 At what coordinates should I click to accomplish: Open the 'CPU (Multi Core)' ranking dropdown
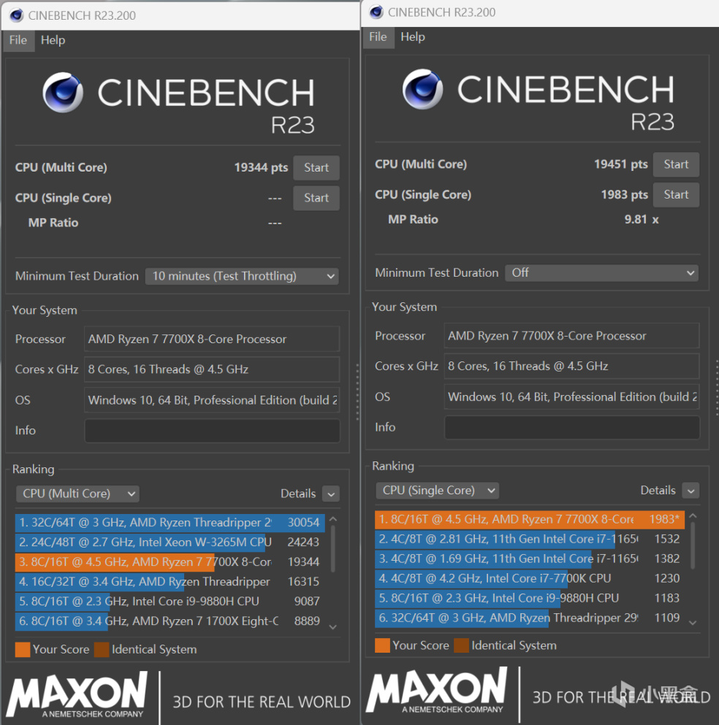77,494
